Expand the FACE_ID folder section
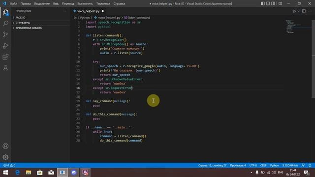This screenshot has height=177, width=315. (40, 18)
